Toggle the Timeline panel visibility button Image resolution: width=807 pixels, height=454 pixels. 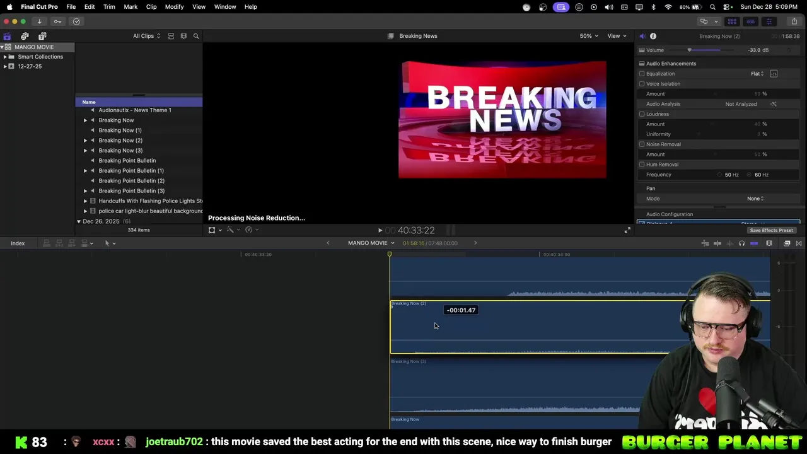[x=750, y=21]
